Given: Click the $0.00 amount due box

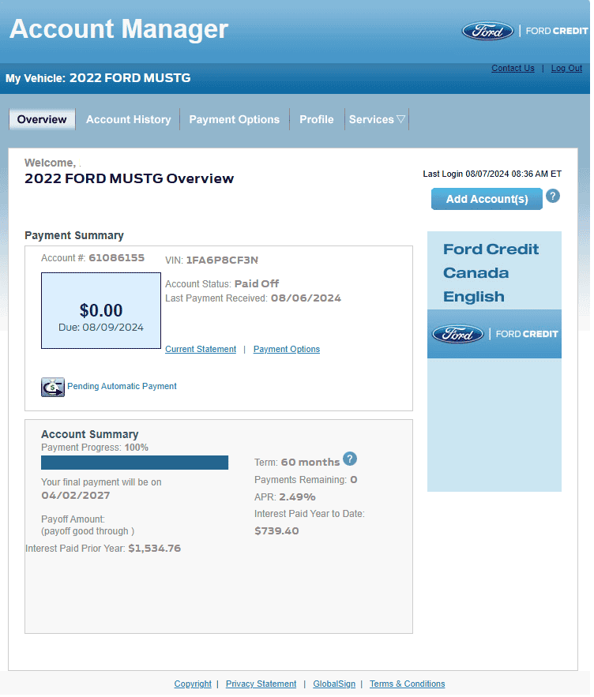Looking at the screenshot, I should tap(101, 313).
